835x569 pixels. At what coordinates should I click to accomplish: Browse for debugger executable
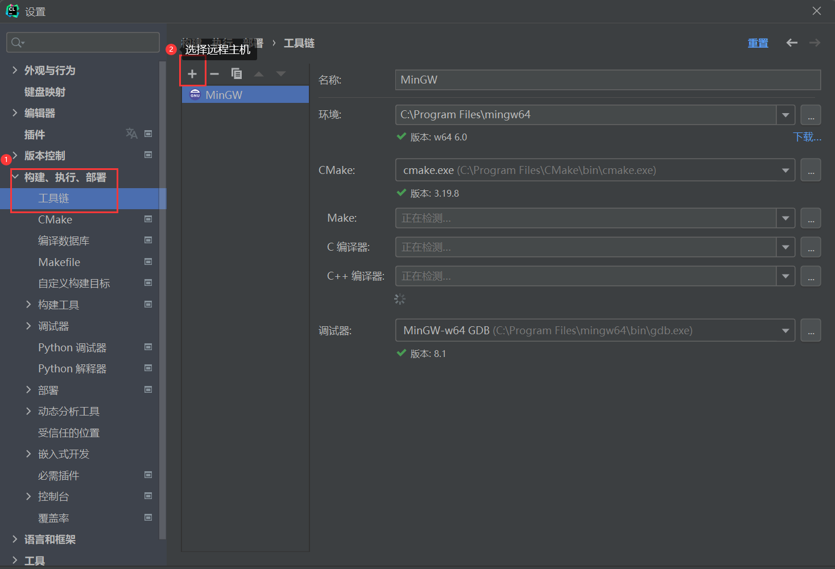[x=811, y=330]
